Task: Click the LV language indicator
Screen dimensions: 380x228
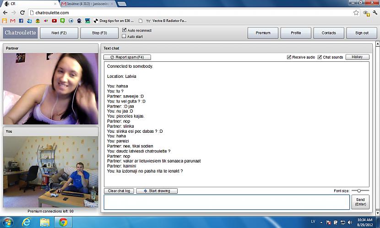Action: tap(313, 222)
